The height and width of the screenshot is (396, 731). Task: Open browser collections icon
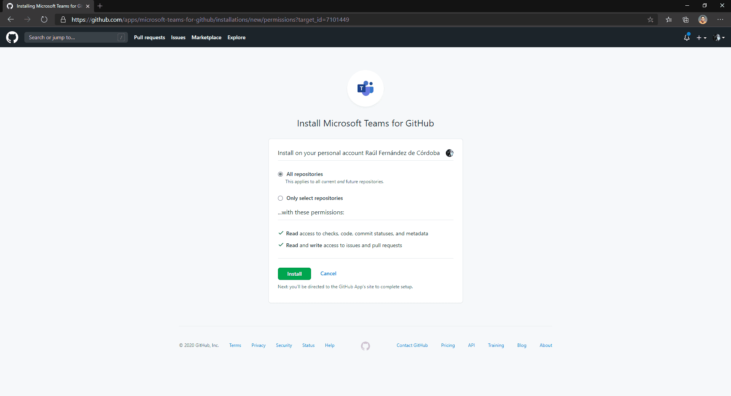[686, 19]
